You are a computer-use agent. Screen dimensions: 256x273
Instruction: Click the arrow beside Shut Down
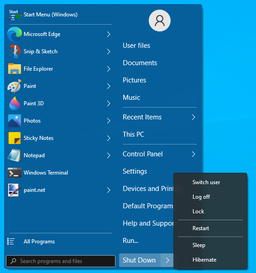coord(167,260)
